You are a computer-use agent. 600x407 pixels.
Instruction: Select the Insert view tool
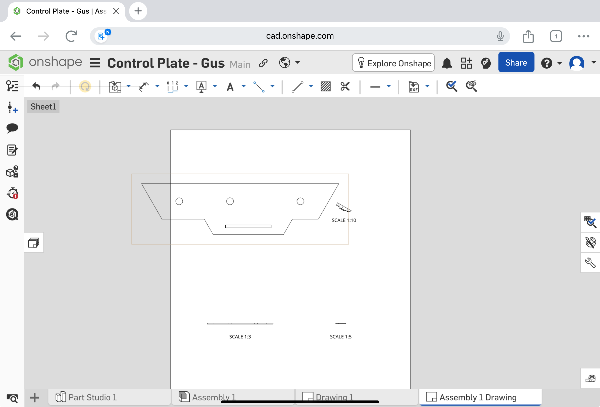pos(115,86)
